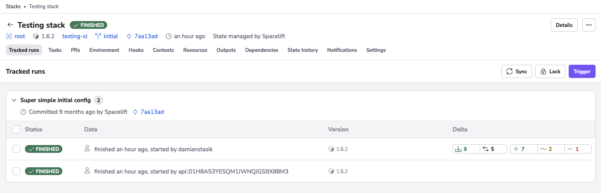Check the box for damianstasik's run

pos(16,149)
